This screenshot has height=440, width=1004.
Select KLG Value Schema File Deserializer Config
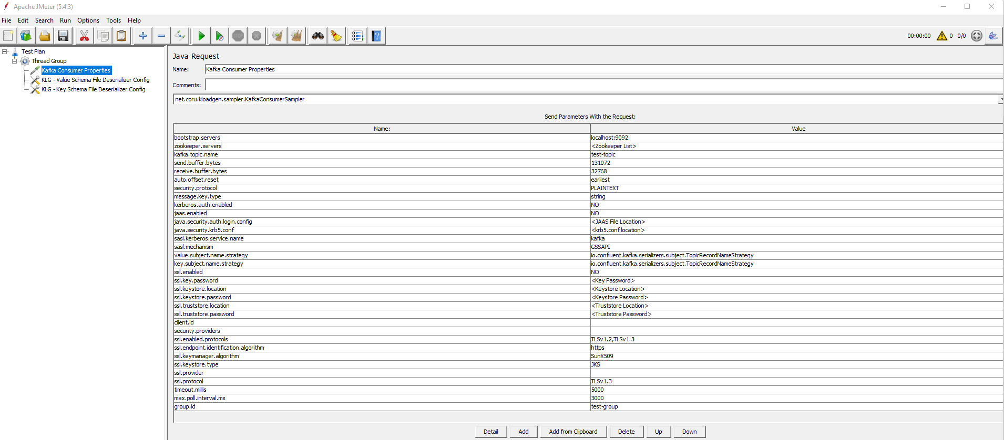pos(96,80)
